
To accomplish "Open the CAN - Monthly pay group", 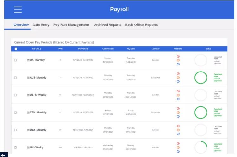I will coord(38,112).
